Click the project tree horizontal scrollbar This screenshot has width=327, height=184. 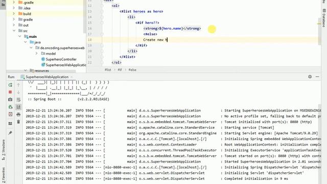pyautogui.click(x=41, y=72)
